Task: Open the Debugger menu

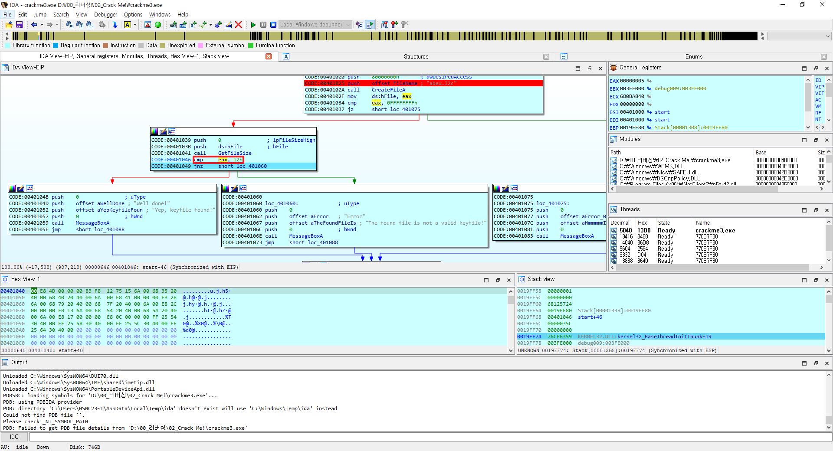Action: click(106, 14)
